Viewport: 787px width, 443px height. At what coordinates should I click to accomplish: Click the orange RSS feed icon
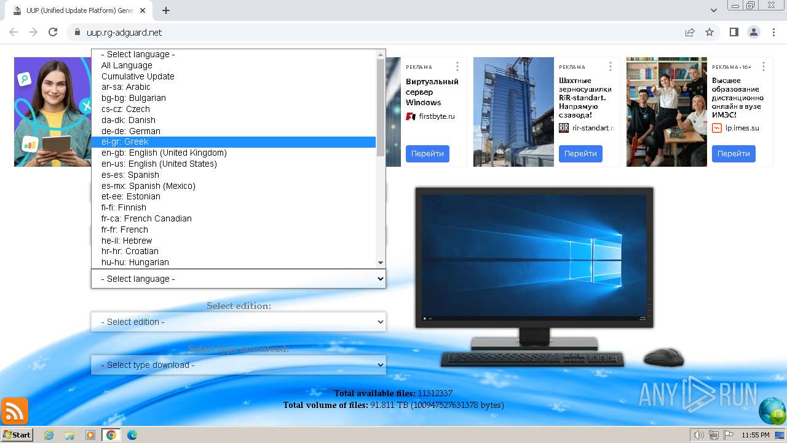pos(15,411)
